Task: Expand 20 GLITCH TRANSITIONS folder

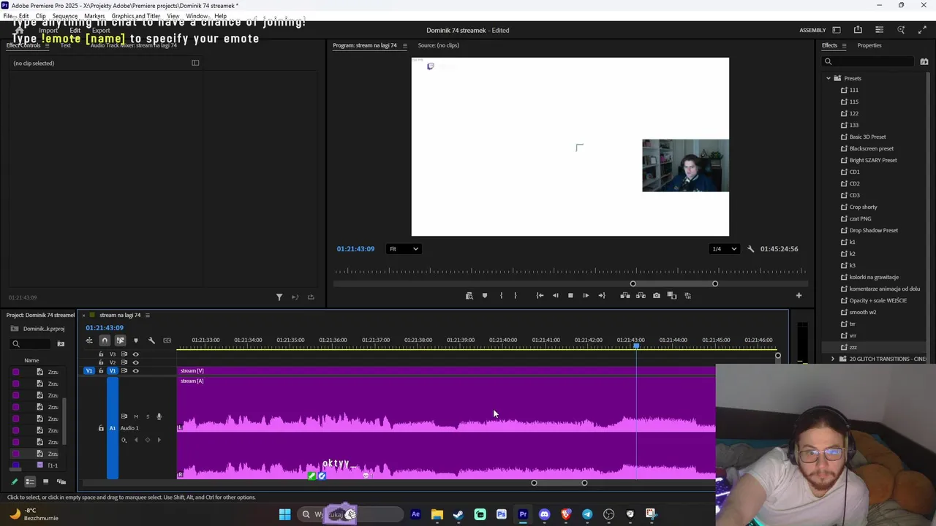Action: pyautogui.click(x=832, y=359)
